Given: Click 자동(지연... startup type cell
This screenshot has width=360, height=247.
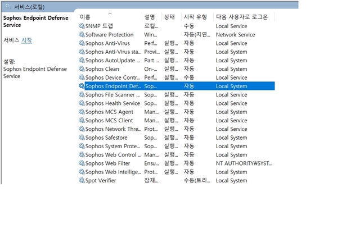Looking at the screenshot, I should pyautogui.click(x=197, y=35).
